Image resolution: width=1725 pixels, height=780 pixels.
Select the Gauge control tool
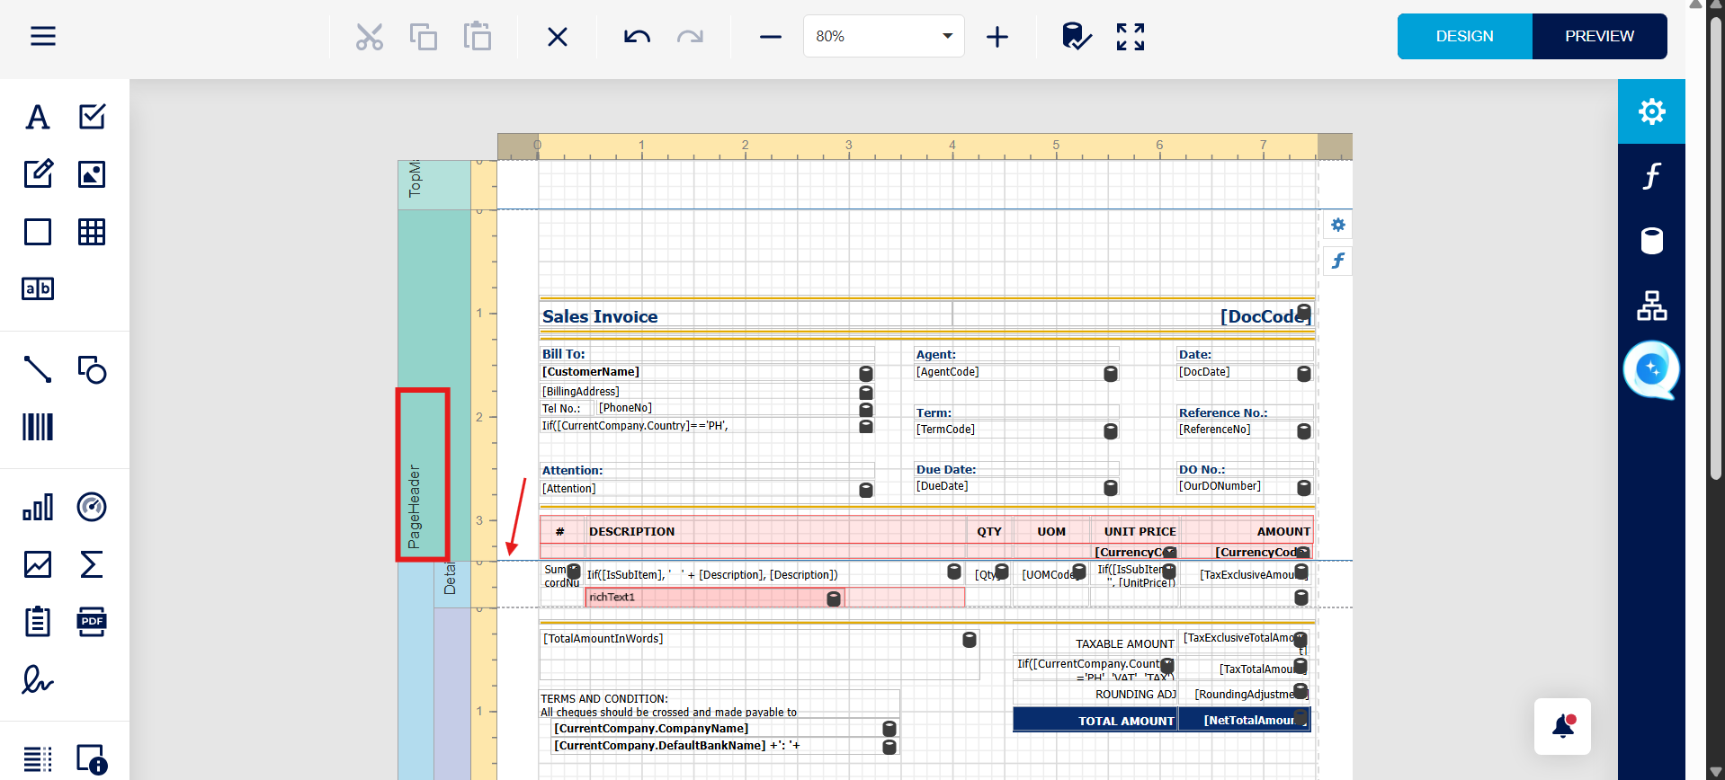tap(92, 507)
